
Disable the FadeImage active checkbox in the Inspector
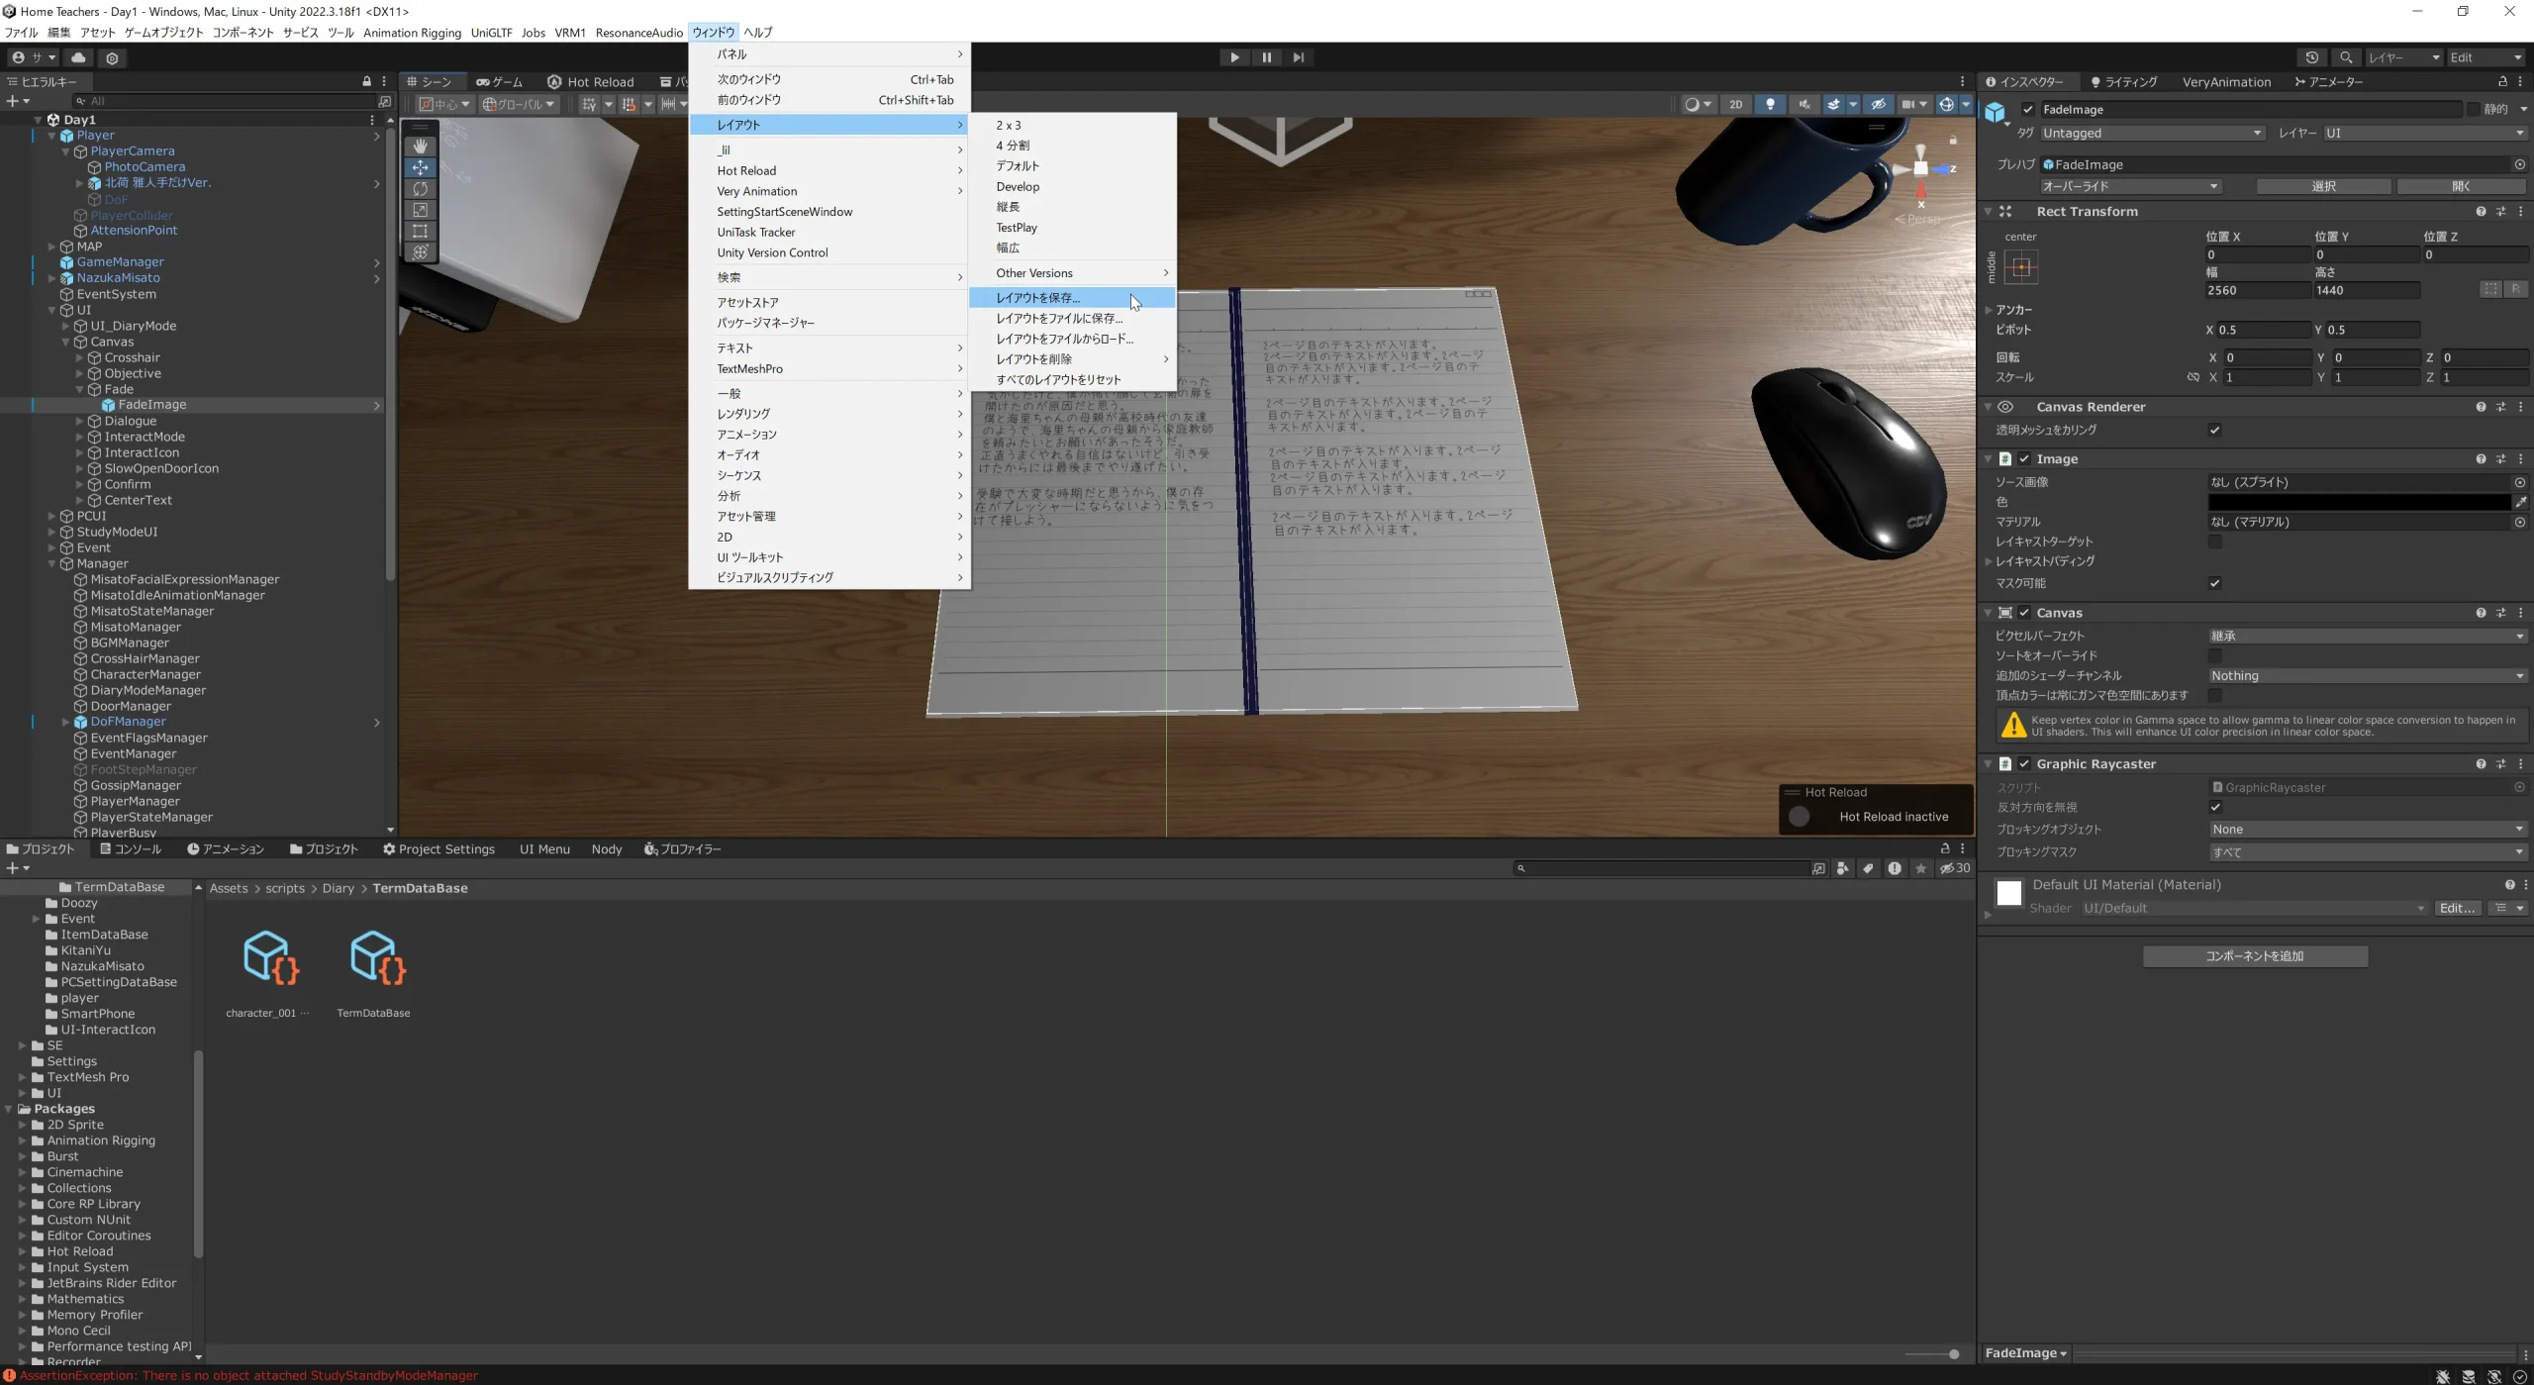pos(2028,110)
